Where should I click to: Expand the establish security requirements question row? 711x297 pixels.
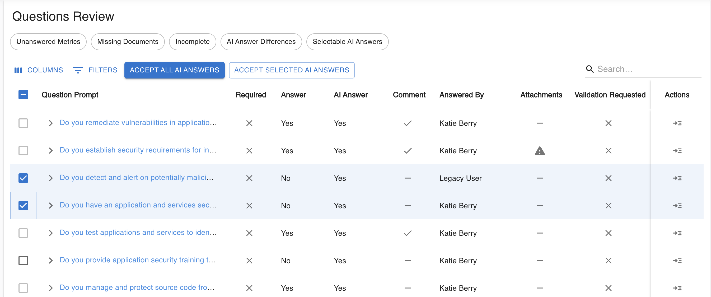pyautogui.click(x=50, y=151)
